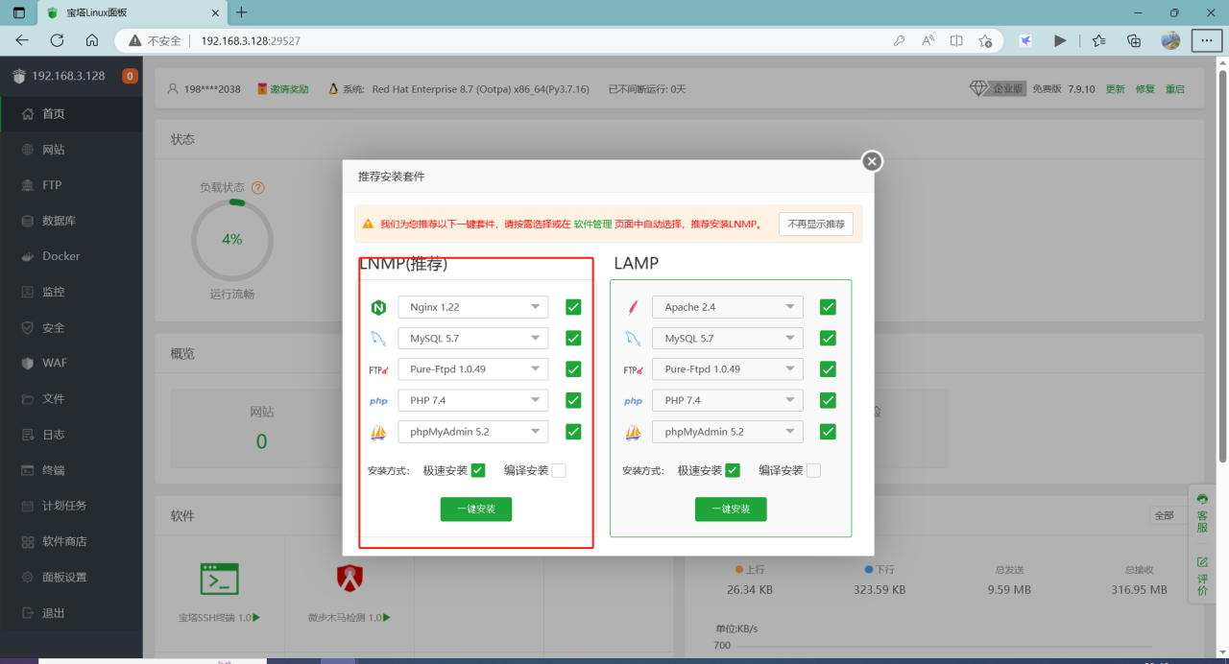Open the Nginx version dropdown in LNMP
The height and width of the screenshot is (664, 1229).
coord(472,306)
